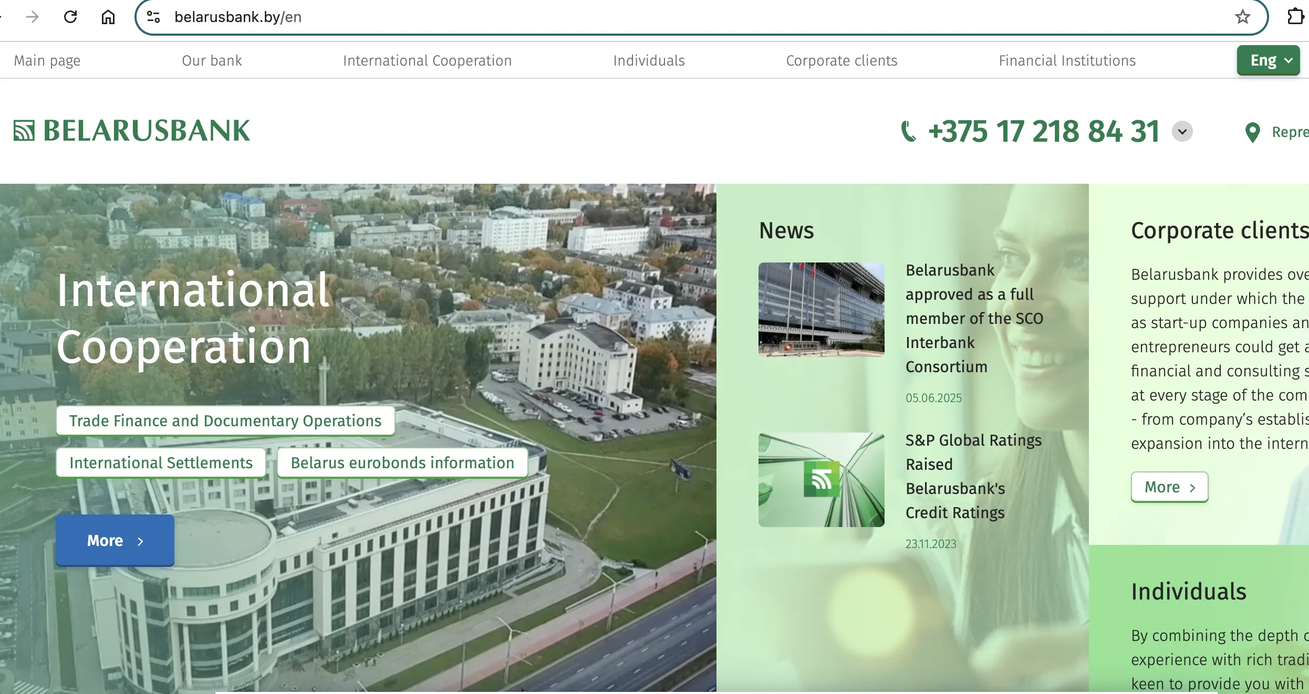Read S&P Global Ratings credit ratings news
Image resolution: width=1309 pixels, height=694 pixels.
tap(973, 476)
